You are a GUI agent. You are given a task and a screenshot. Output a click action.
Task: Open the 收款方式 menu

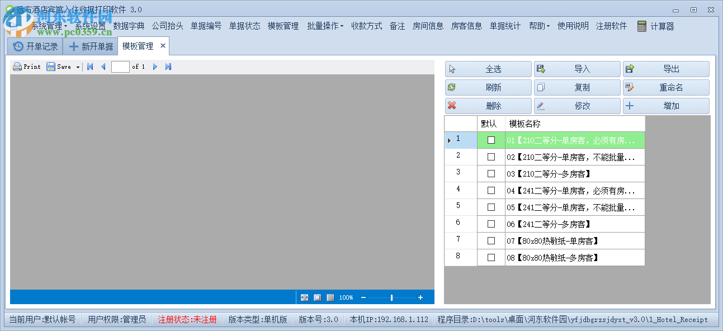(x=366, y=26)
